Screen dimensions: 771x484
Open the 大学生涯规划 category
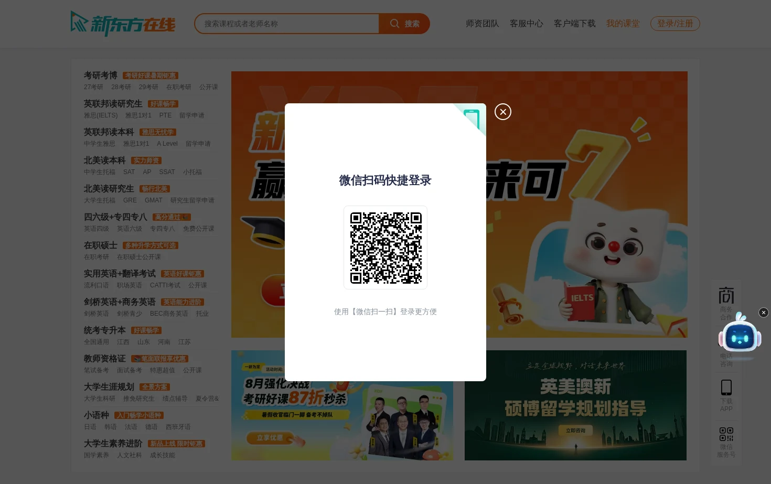click(x=109, y=387)
